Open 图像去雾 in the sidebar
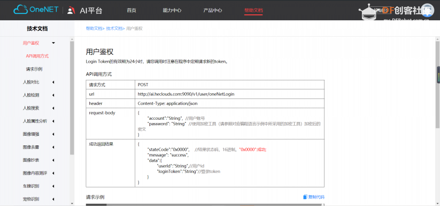 (x=31, y=147)
